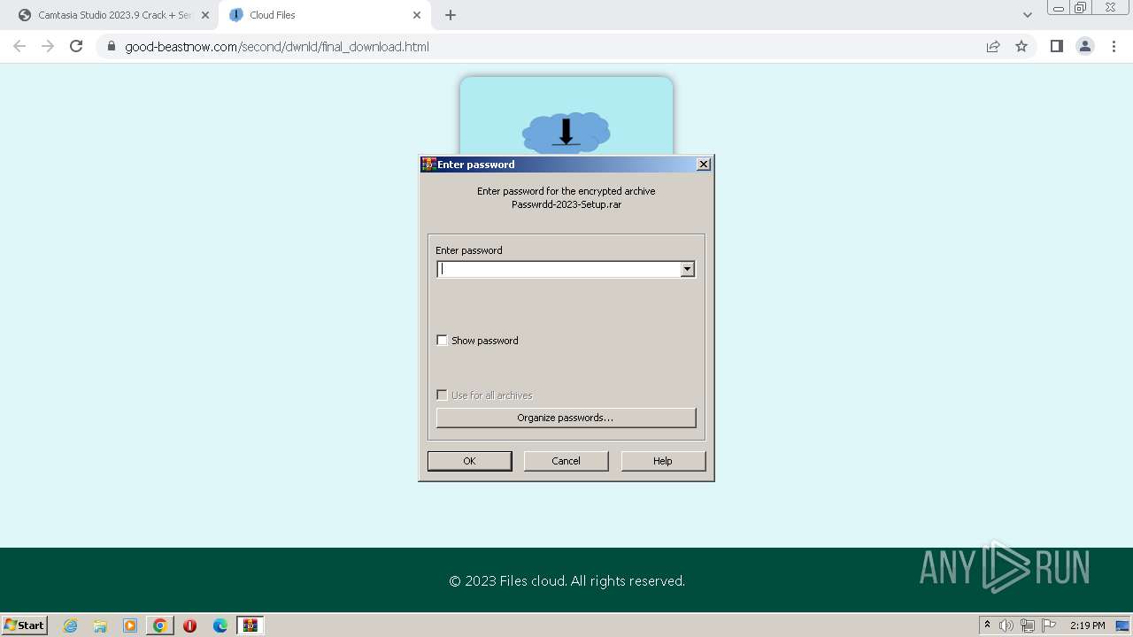Image resolution: width=1133 pixels, height=637 pixels.
Task: Toggle the browser side panel
Action: [1056, 47]
